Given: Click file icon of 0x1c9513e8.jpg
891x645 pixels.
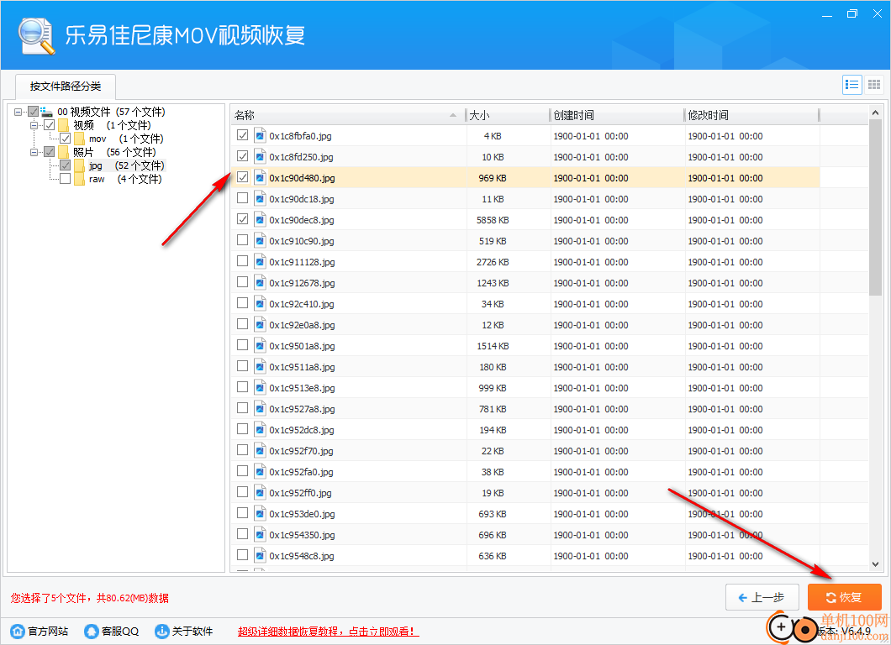Looking at the screenshot, I should [260, 388].
